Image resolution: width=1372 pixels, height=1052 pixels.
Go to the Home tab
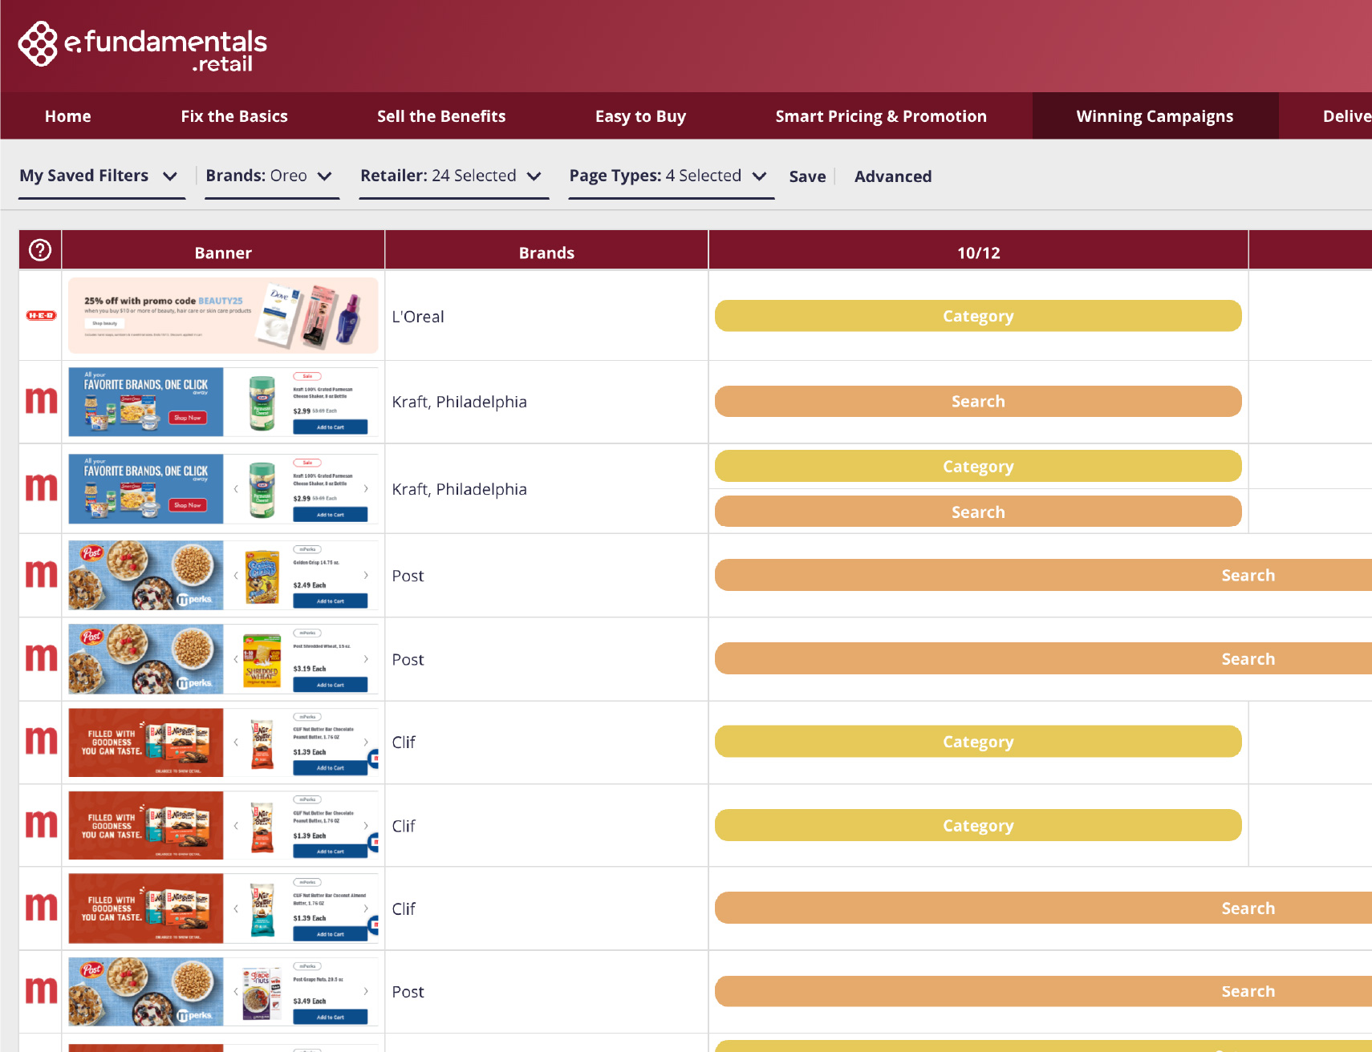pos(68,116)
